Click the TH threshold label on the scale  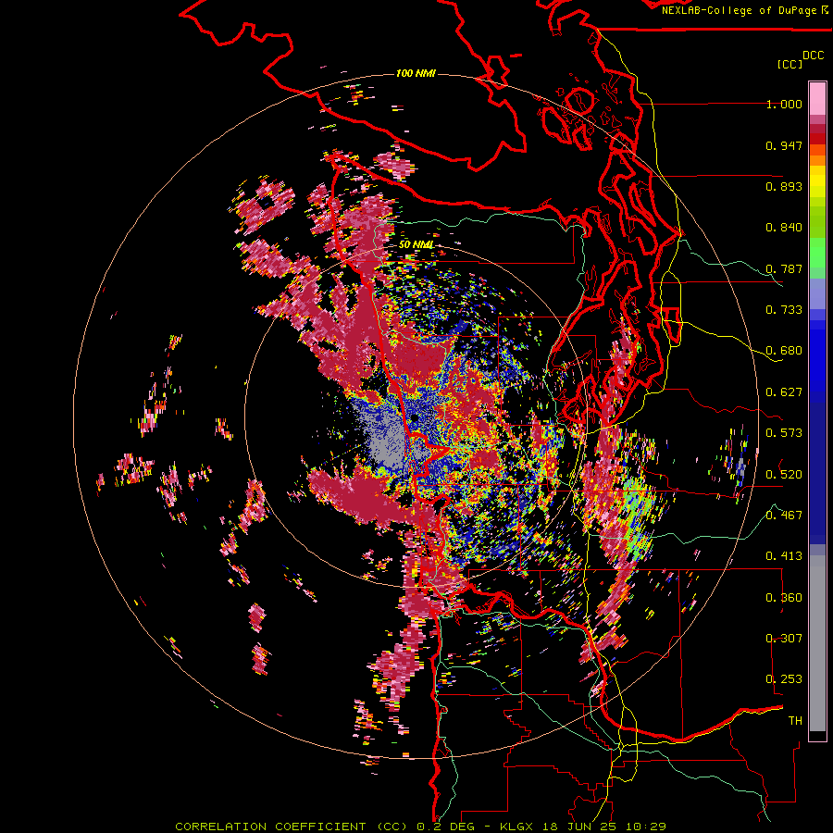(795, 720)
